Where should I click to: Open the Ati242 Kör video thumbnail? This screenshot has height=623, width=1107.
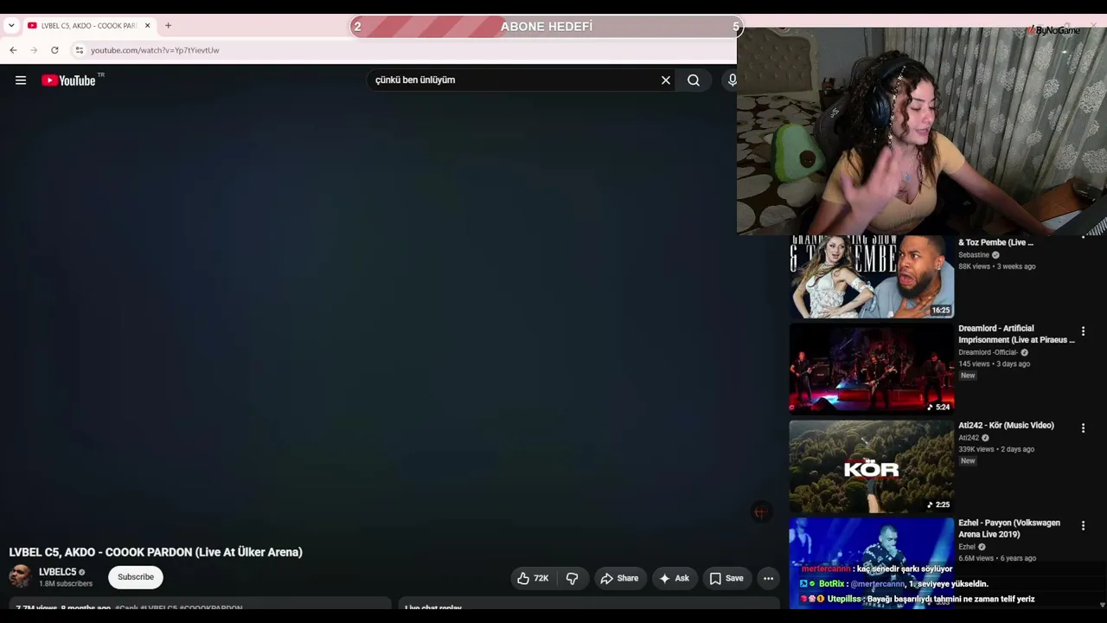(x=871, y=466)
